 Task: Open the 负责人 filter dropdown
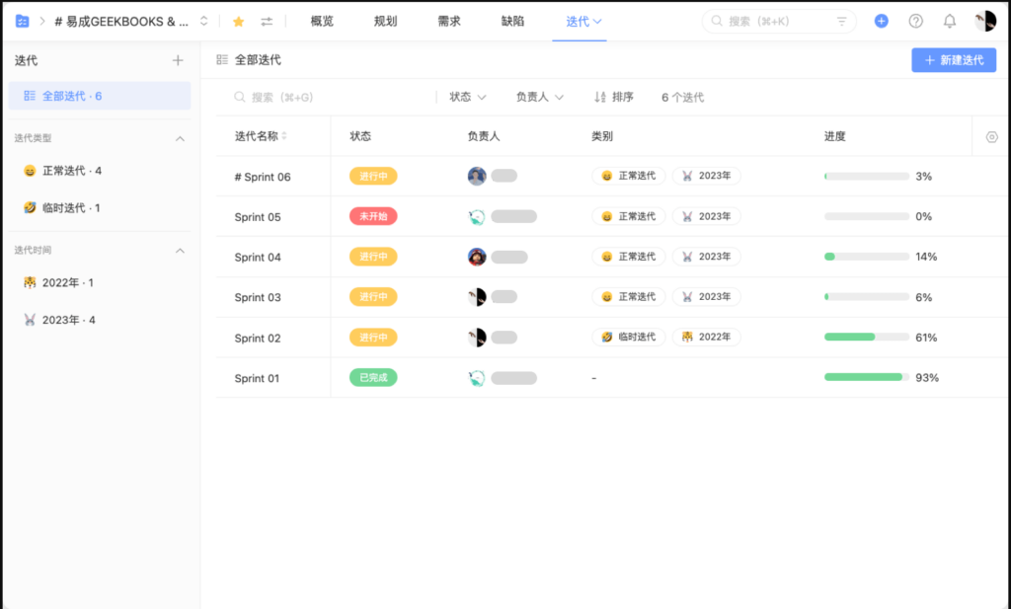pyautogui.click(x=539, y=97)
